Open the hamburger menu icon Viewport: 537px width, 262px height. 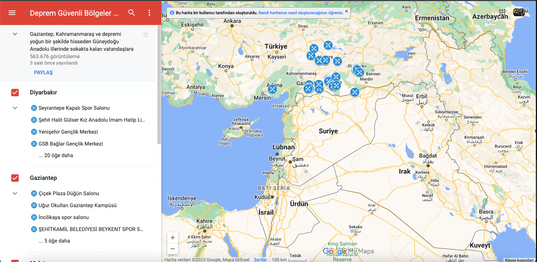pyautogui.click(x=12, y=13)
